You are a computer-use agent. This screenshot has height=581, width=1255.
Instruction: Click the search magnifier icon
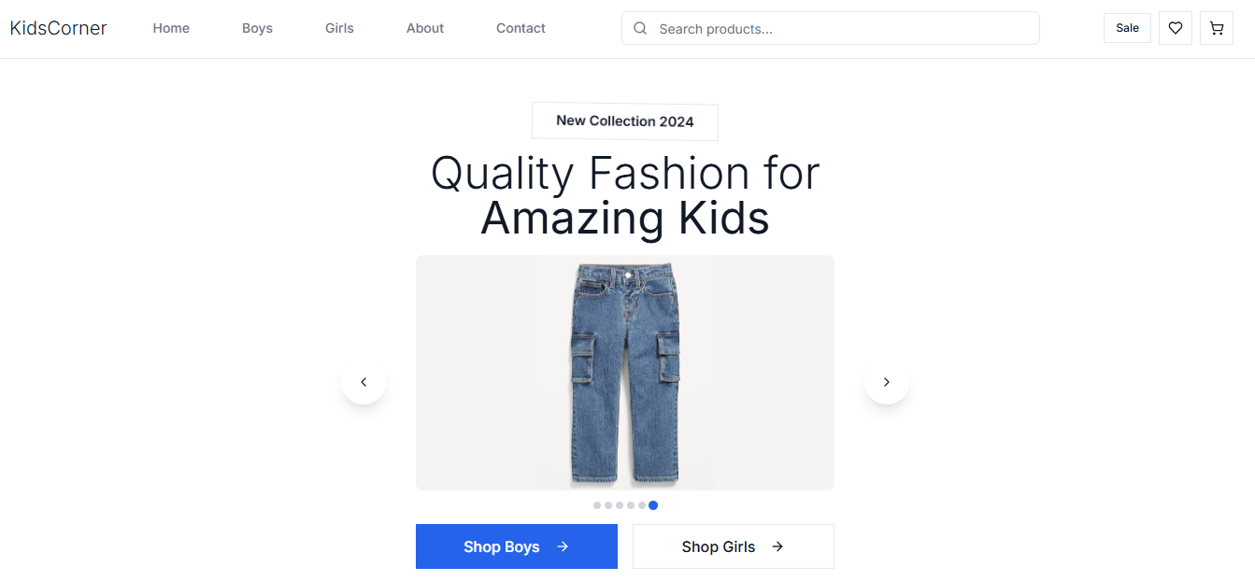tap(640, 28)
